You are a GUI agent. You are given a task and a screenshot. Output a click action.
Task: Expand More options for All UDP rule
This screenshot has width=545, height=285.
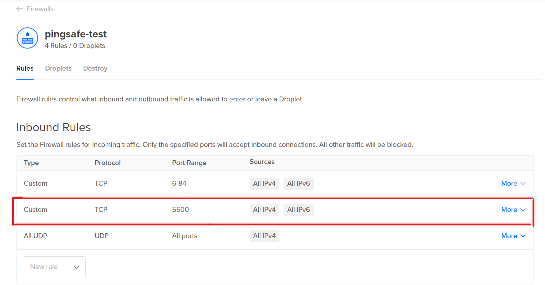click(x=509, y=236)
